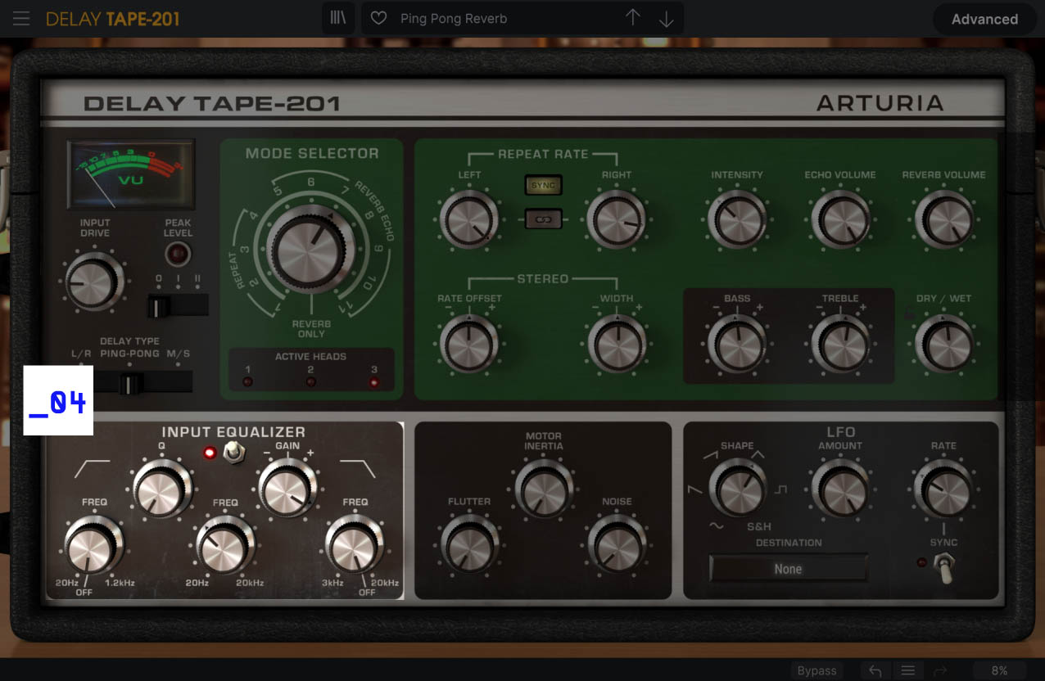Click the Bypass button
1045x681 pixels.
coord(816,670)
